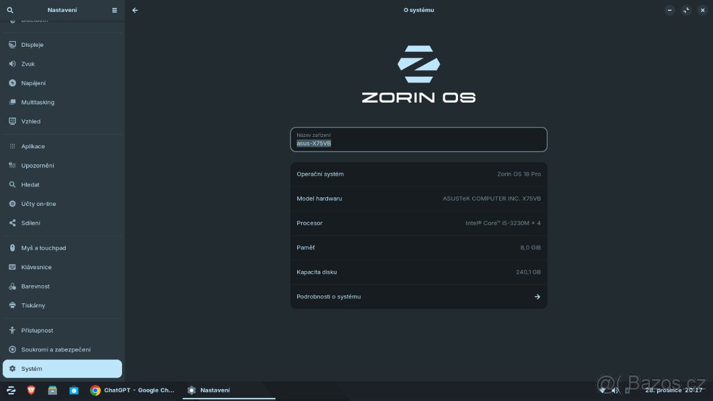Image resolution: width=713 pixels, height=401 pixels.
Task: Launch Brave browser from the taskbar
Action: pyautogui.click(x=31, y=390)
